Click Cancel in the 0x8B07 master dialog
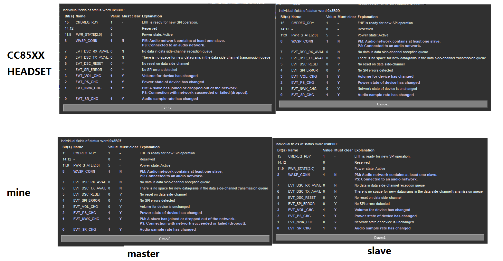Image resolution: width=503 pixels, height=261 pixels. [x=165, y=239]
